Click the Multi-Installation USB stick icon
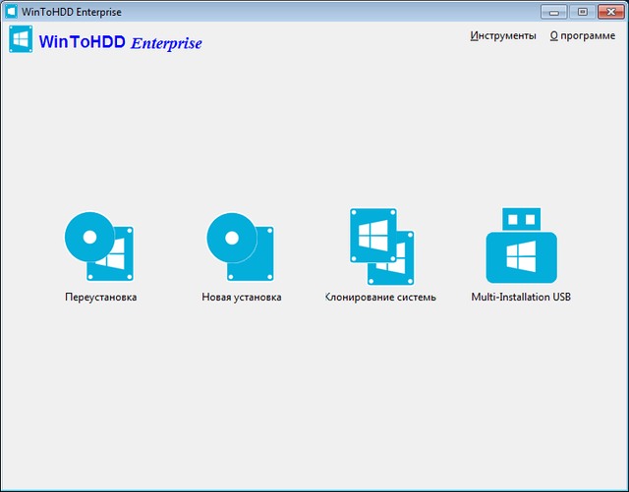This screenshot has width=629, height=492. tap(521, 245)
